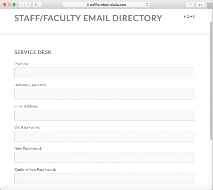Show all tabs overview icon
This screenshot has width=213, height=190.
pyautogui.click(x=201, y=4)
